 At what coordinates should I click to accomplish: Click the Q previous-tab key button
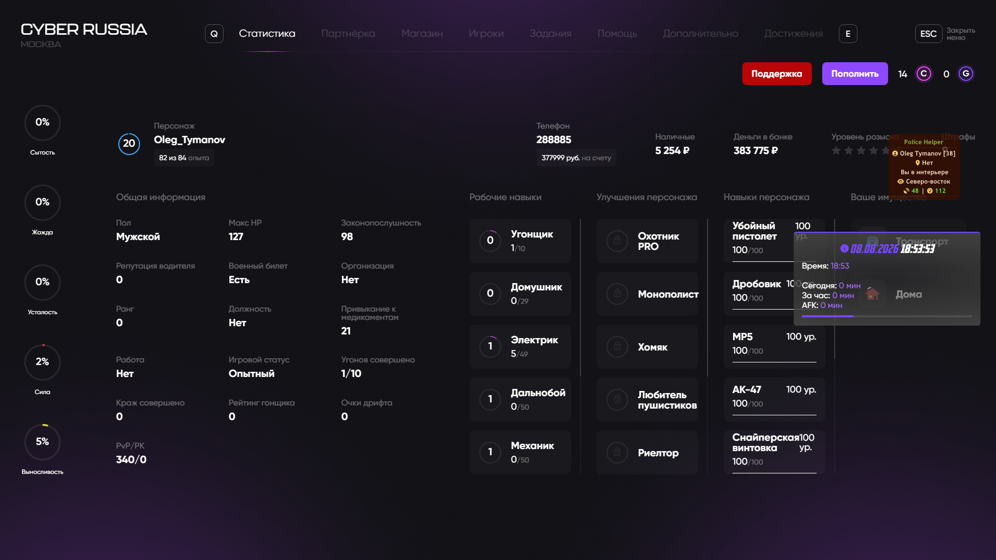214,34
